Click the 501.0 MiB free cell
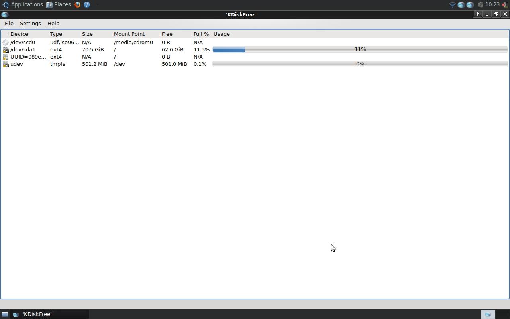The image size is (510, 319). point(175,64)
